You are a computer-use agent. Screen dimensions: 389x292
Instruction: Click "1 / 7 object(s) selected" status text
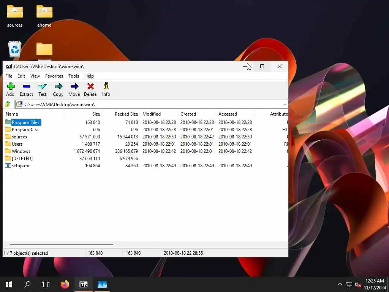26,253
